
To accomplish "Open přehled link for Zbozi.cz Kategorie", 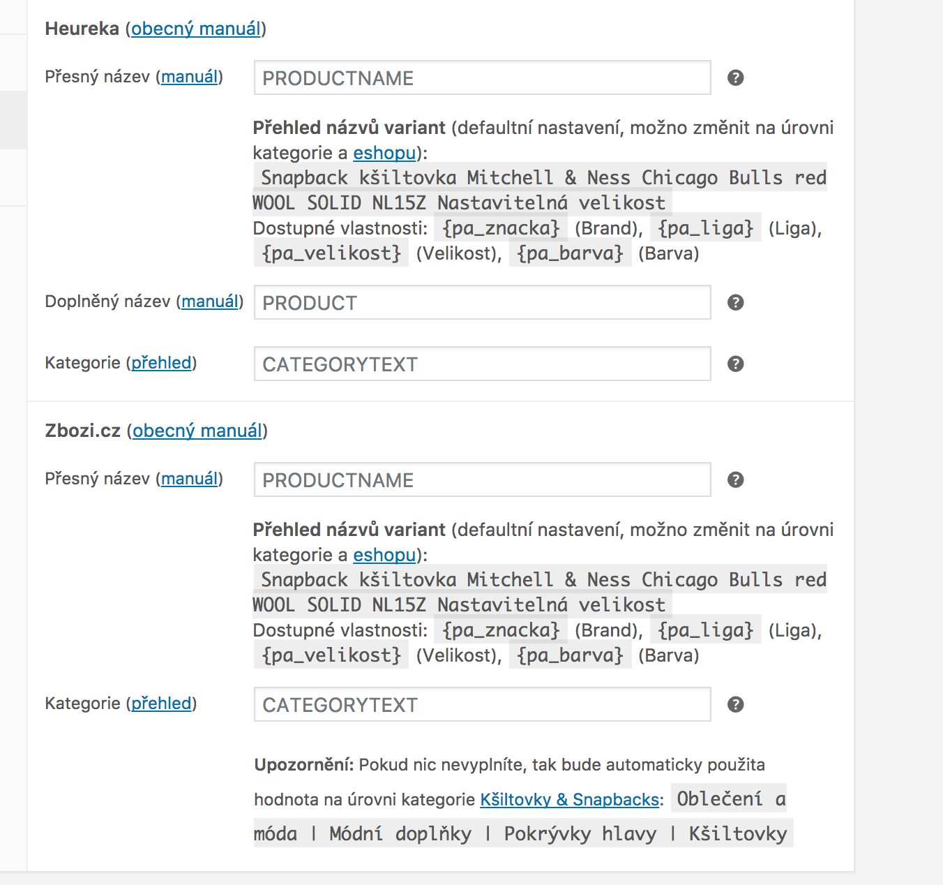I will point(162,704).
